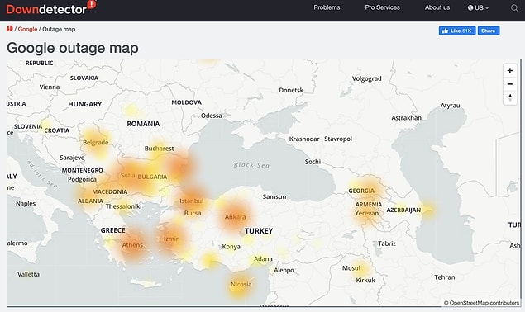Click the Sochi city label

313,162
